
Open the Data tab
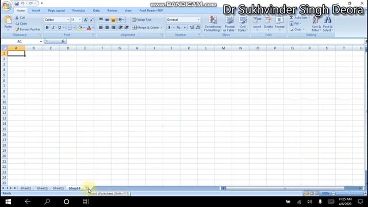pos(96,10)
